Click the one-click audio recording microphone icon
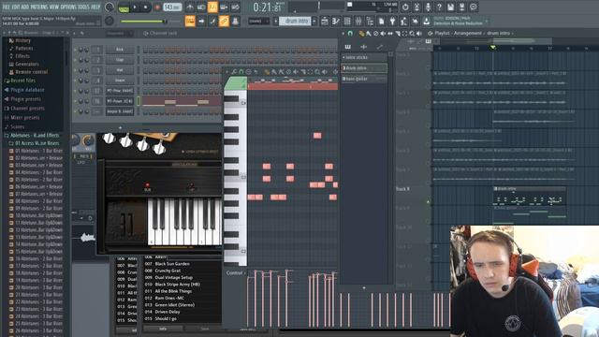Viewport: 599px width, 337px height. pyautogui.click(x=428, y=7)
